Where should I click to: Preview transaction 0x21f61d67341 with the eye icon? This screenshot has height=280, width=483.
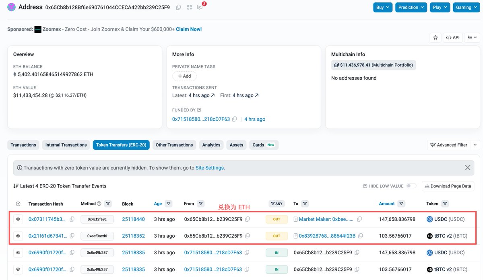click(x=18, y=236)
